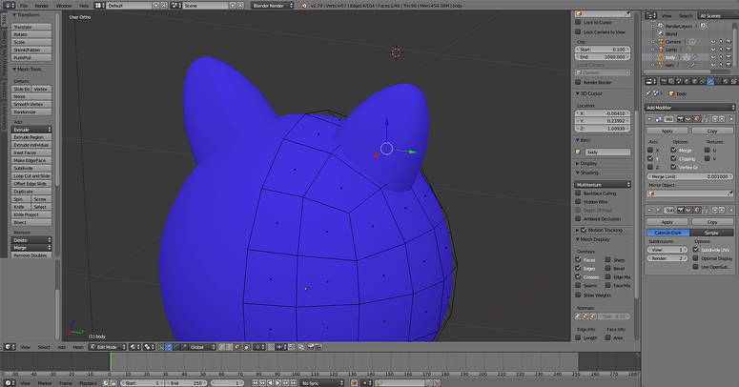739x387 pixels.
Task: Apply the Mirror modifier
Action: (667, 131)
